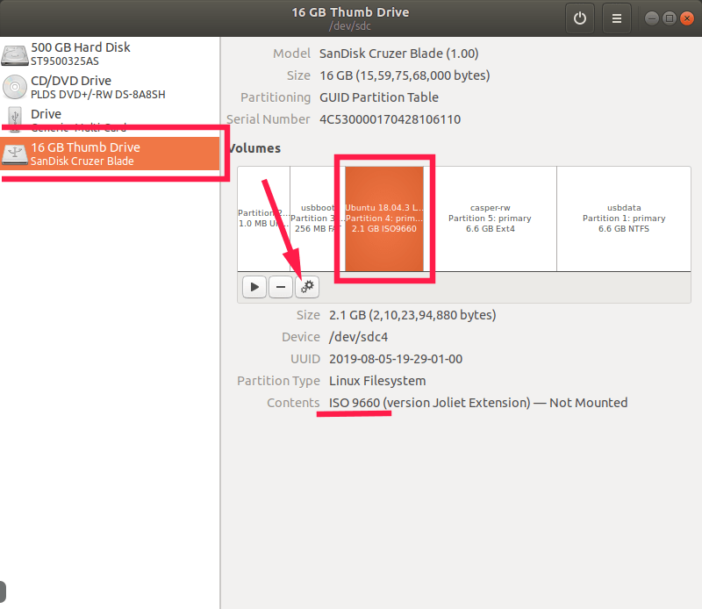
Task: Open the hamburger drive options menu
Action: tap(617, 18)
